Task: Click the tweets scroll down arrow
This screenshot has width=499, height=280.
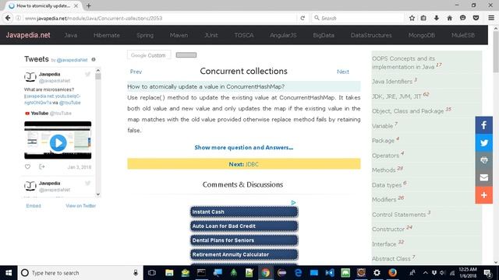Action: 98,194
